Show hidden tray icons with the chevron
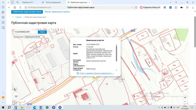Screen dimensions: 196x110 coord(159,107)
